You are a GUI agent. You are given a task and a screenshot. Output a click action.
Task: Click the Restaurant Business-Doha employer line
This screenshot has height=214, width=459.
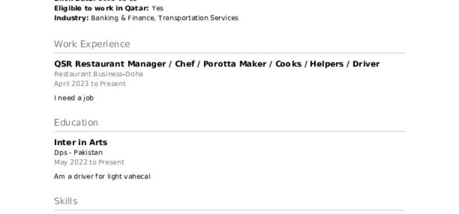[99, 74]
